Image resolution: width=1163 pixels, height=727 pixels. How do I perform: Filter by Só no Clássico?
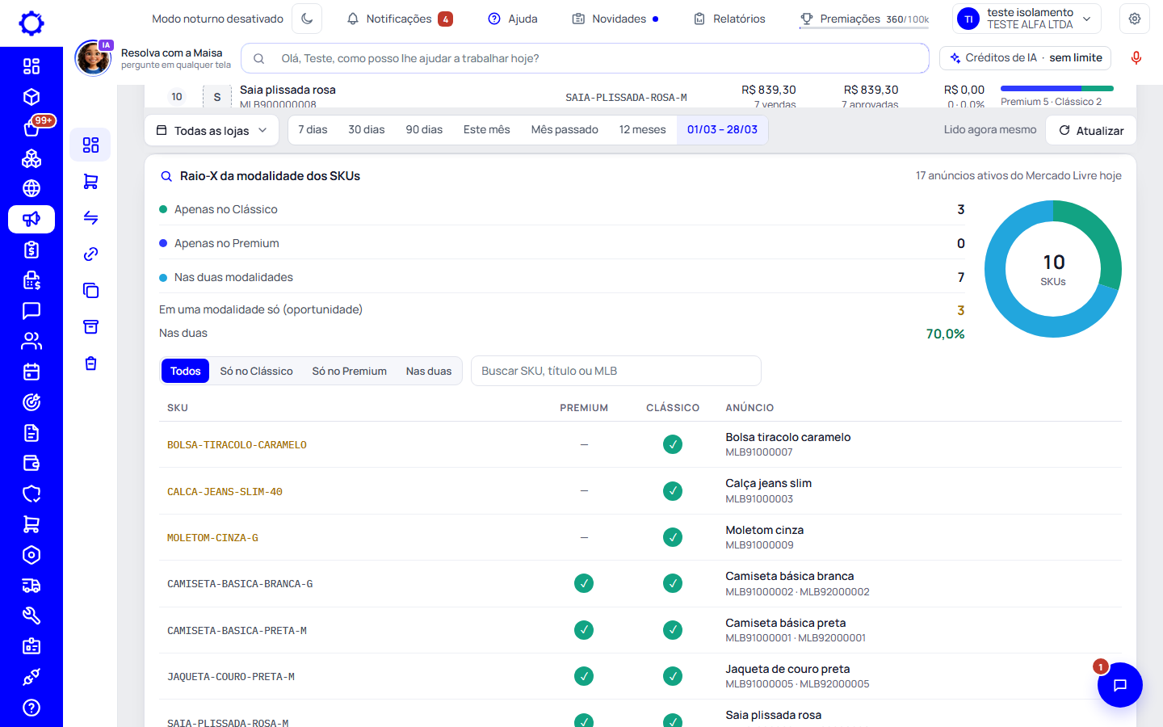(x=257, y=372)
